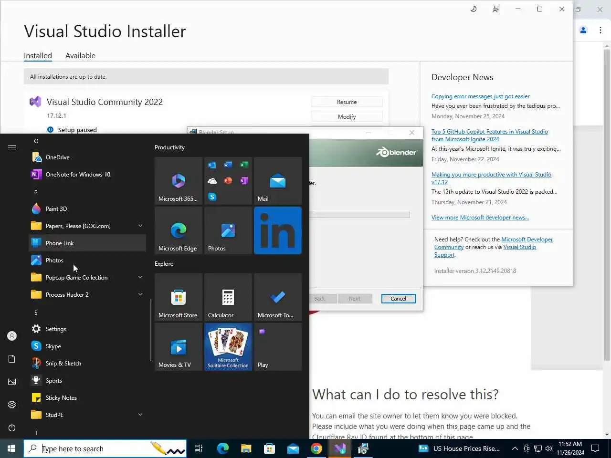Screen dimensions: 611x458
Task: Expand the StudPE folder
Action: (87, 415)
